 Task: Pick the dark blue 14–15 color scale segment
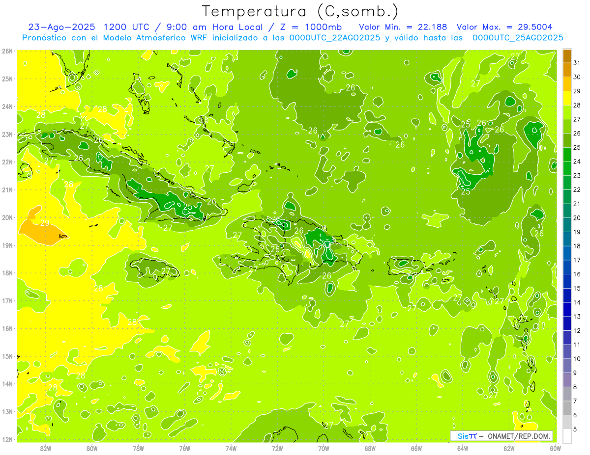(x=567, y=295)
